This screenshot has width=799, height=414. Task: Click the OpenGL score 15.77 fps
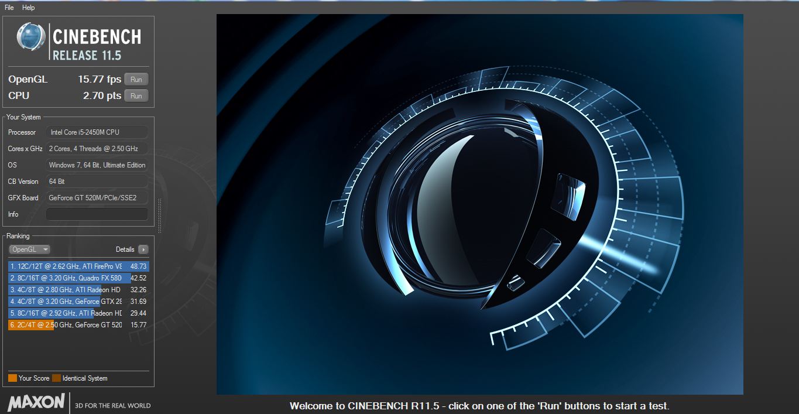[x=100, y=80]
